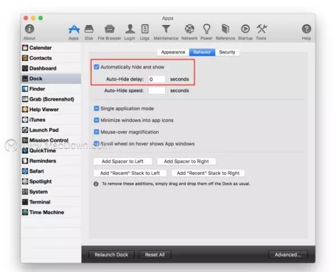
Task: Switch to the Login section
Action: (x=130, y=32)
